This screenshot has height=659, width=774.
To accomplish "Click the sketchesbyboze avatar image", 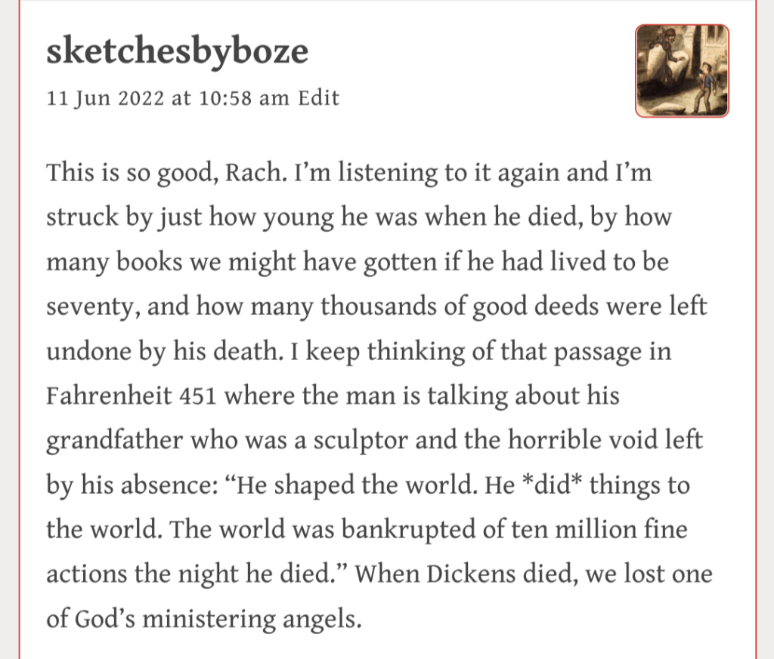I will (682, 71).
